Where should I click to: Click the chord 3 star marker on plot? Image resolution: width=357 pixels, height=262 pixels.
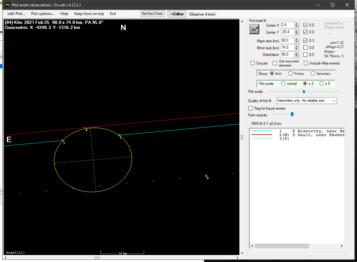(x=206, y=176)
